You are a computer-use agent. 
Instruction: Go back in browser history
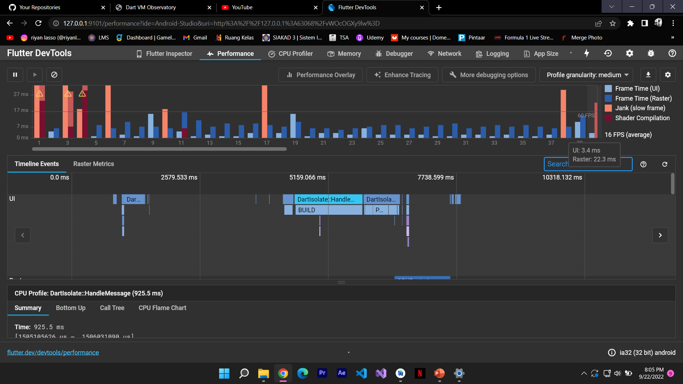[10, 23]
